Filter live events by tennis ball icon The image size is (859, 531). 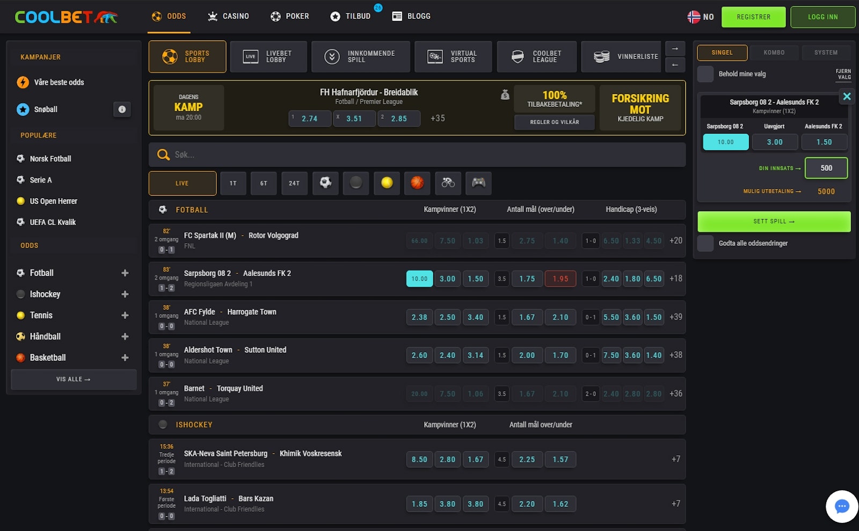(x=387, y=183)
